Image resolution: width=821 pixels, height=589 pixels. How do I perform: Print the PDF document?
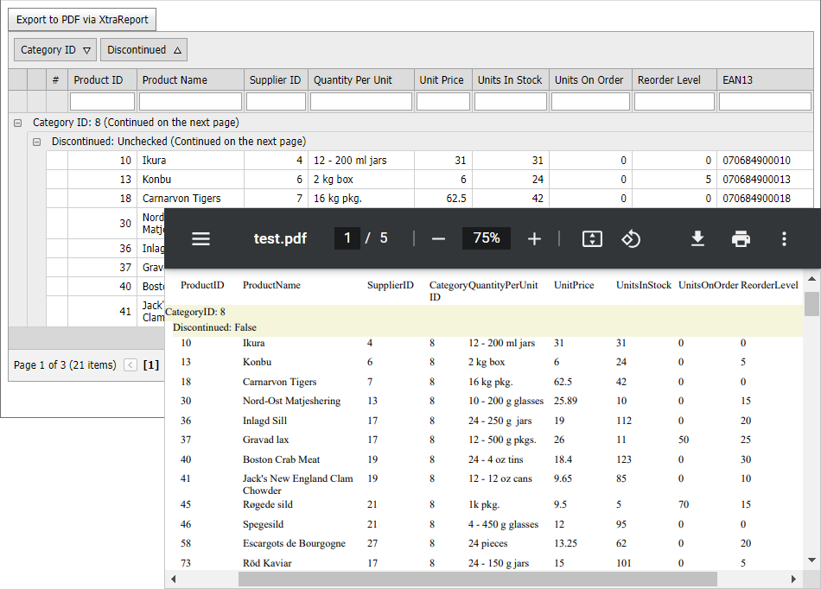click(x=741, y=239)
